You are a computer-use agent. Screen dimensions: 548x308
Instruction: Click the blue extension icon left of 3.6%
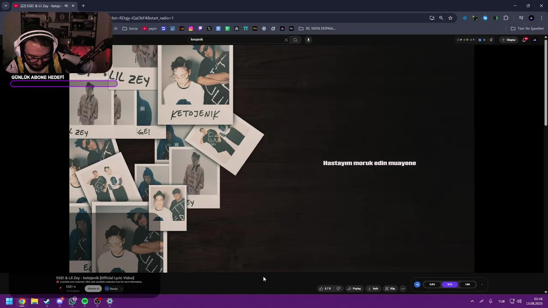(x=417, y=284)
